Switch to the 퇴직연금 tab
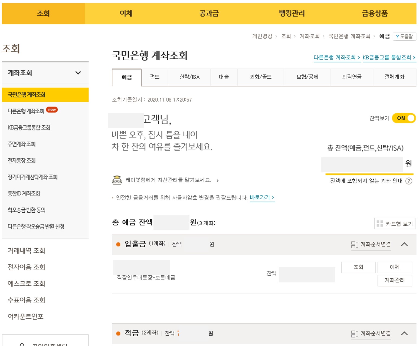Viewport: 419px width, 346px height. tap(352, 77)
